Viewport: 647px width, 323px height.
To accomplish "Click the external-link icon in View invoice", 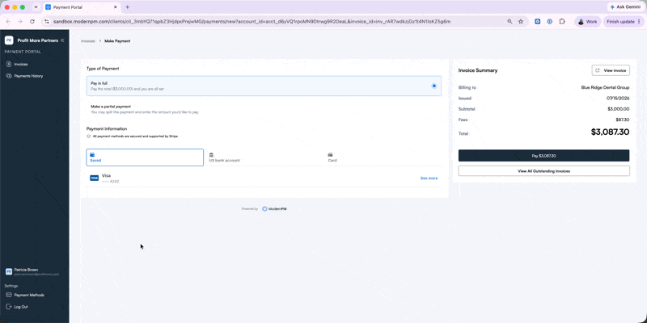I will (598, 70).
